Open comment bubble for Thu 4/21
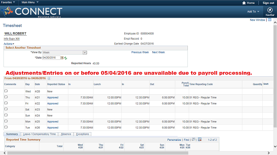The height and width of the screenshot is (155, 277). tap(6, 97)
